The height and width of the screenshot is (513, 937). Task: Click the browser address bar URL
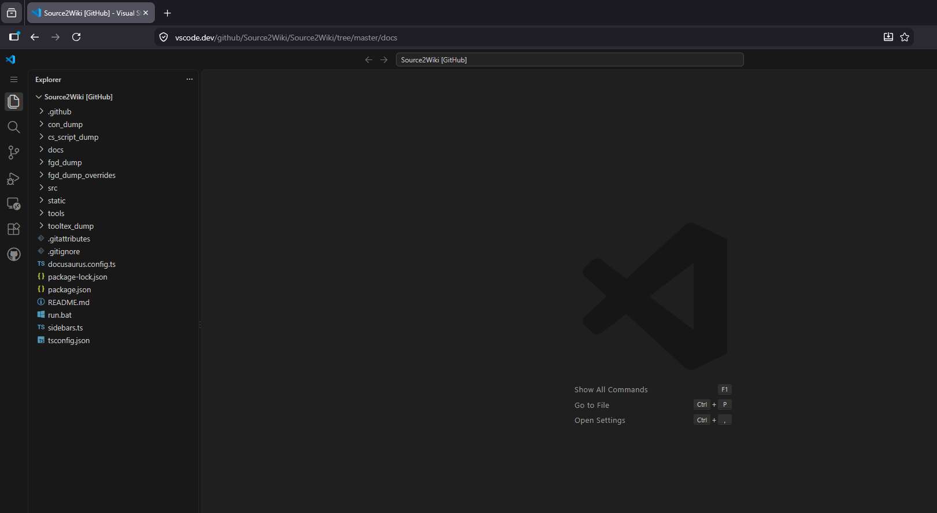(286, 38)
